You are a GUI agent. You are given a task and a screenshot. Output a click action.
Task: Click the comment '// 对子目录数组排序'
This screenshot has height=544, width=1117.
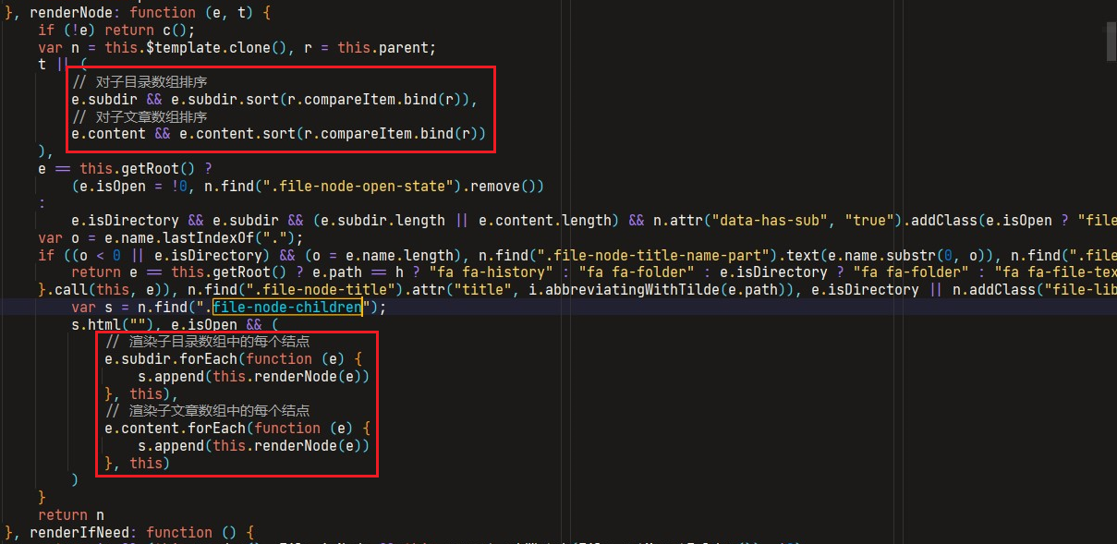140,82
